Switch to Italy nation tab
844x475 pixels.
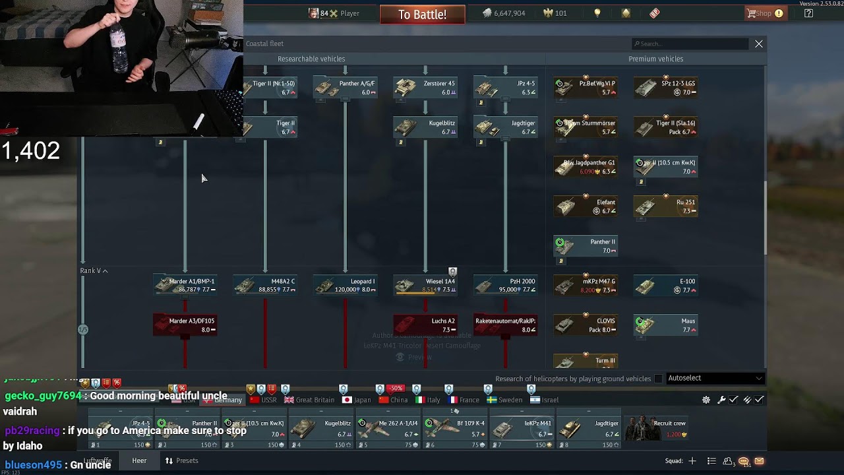coord(427,400)
